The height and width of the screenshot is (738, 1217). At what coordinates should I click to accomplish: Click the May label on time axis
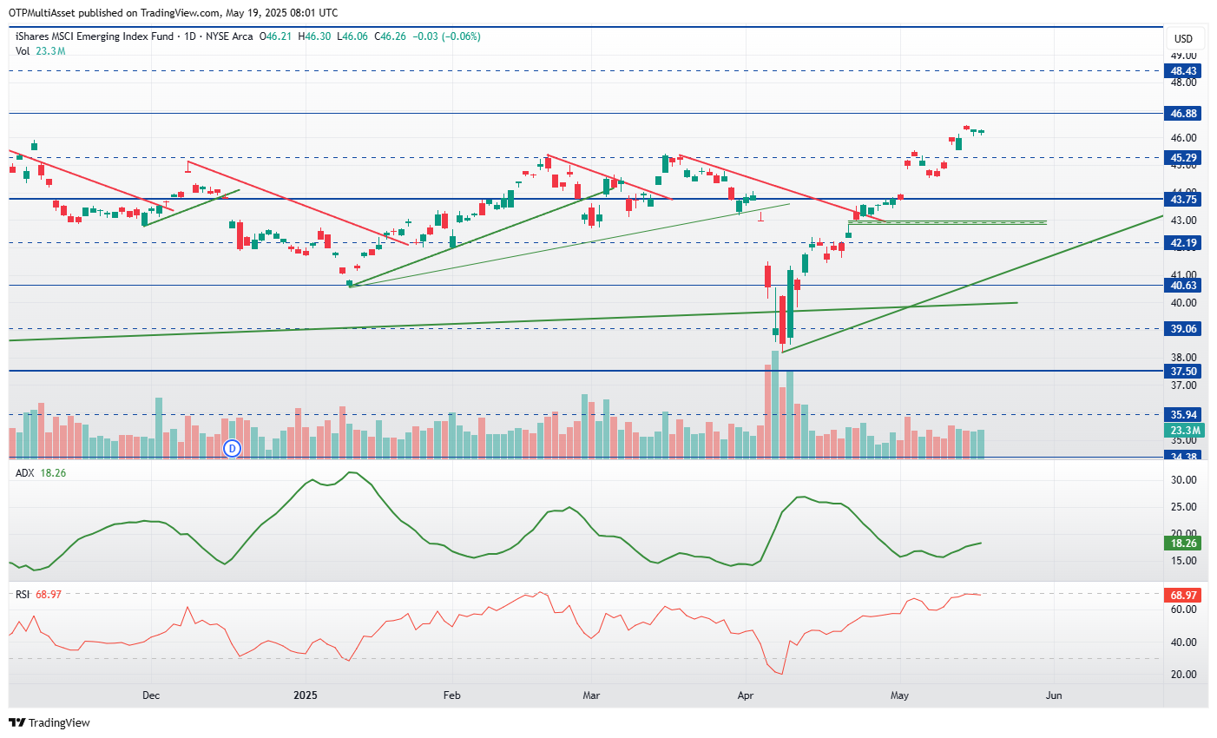click(x=899, y=695)
